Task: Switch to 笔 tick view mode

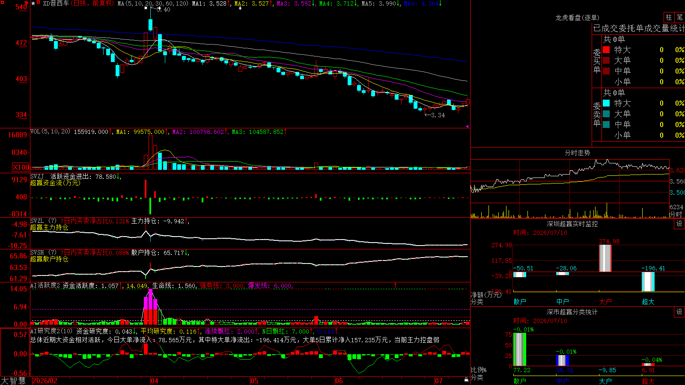Action: click(680, 17)
